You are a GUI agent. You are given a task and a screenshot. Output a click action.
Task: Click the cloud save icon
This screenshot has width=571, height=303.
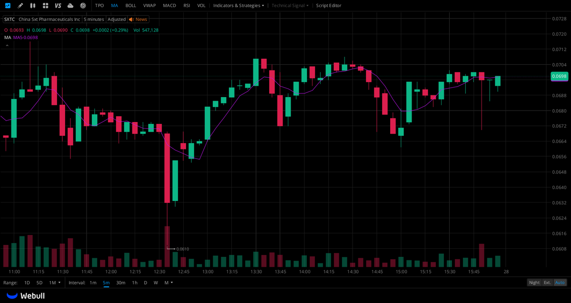pos(70,6)
